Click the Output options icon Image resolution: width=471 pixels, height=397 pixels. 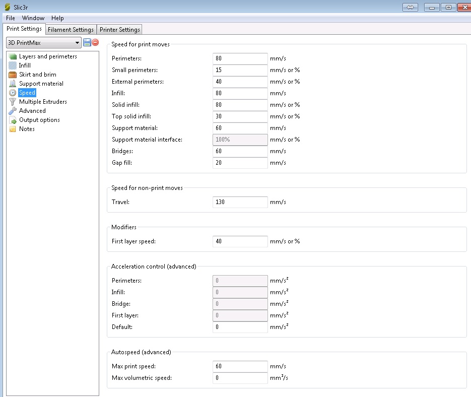coord(13,120)
